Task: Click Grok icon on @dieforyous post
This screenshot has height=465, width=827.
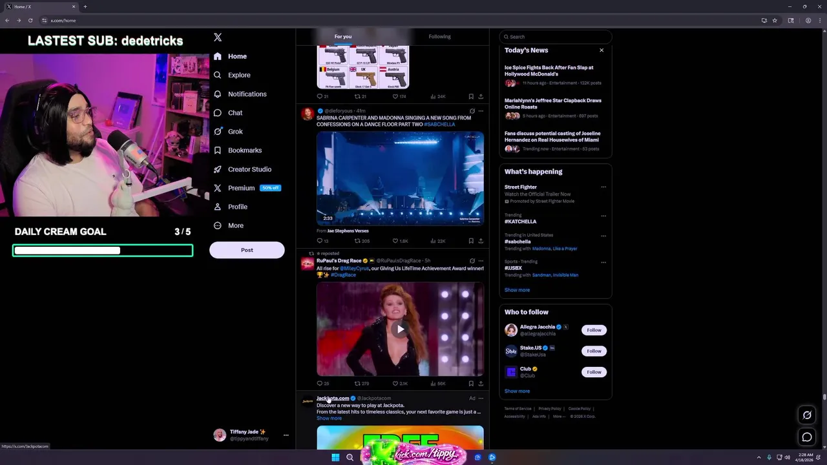Action: pos(472,111)
